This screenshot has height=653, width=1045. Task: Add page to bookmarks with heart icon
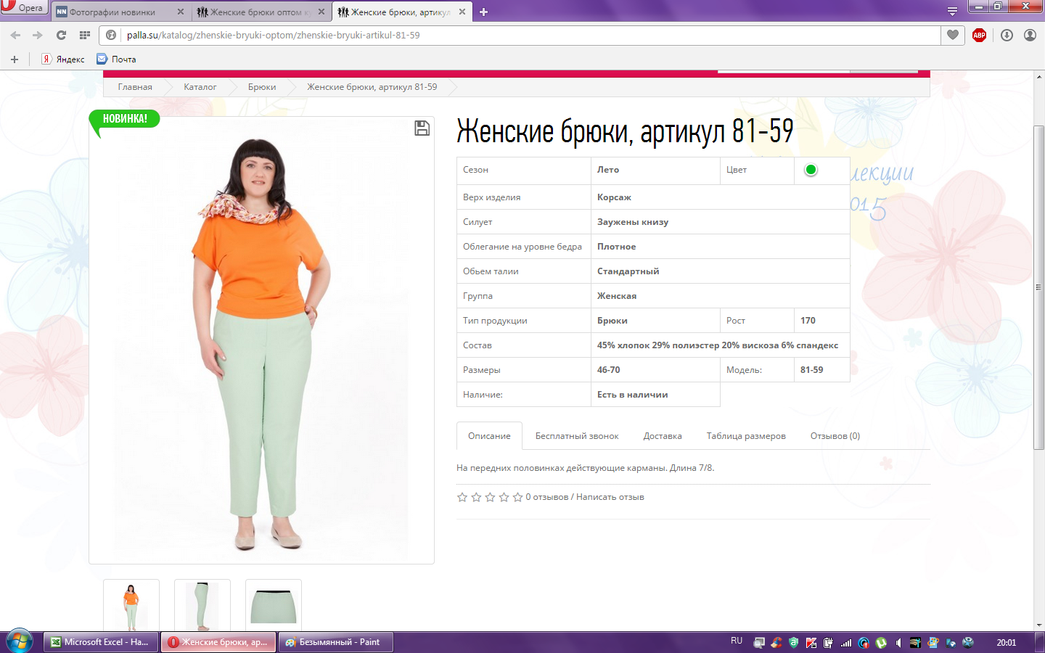pyautogui.click(x=953, y=35)
